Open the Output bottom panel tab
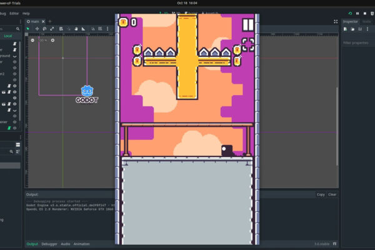 32,244
